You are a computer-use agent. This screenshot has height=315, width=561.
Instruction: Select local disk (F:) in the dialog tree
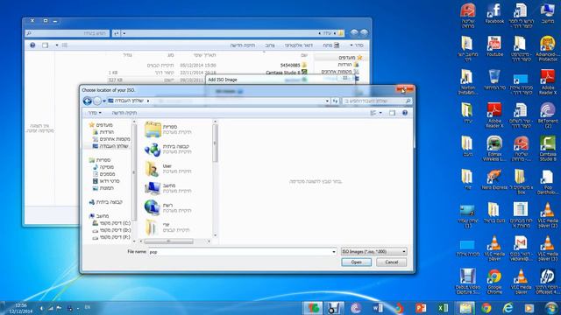click(111, 237)
